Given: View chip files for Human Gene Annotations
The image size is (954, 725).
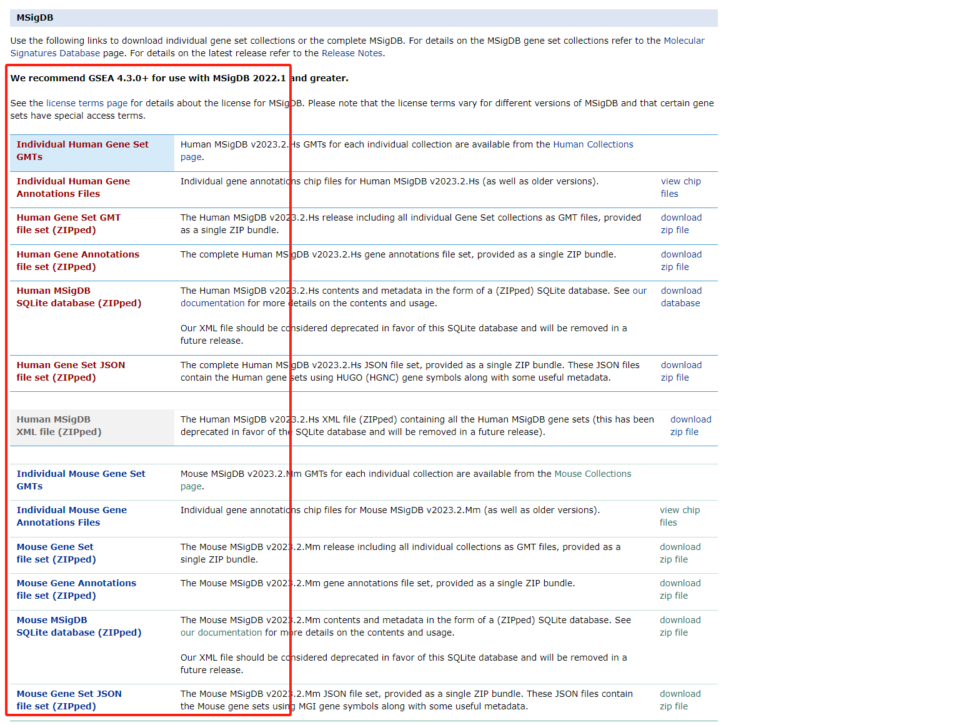Looking at the screenshot, I should tap(681, 187).
